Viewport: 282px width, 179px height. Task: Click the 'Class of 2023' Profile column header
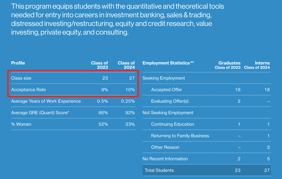pos(99,65)
